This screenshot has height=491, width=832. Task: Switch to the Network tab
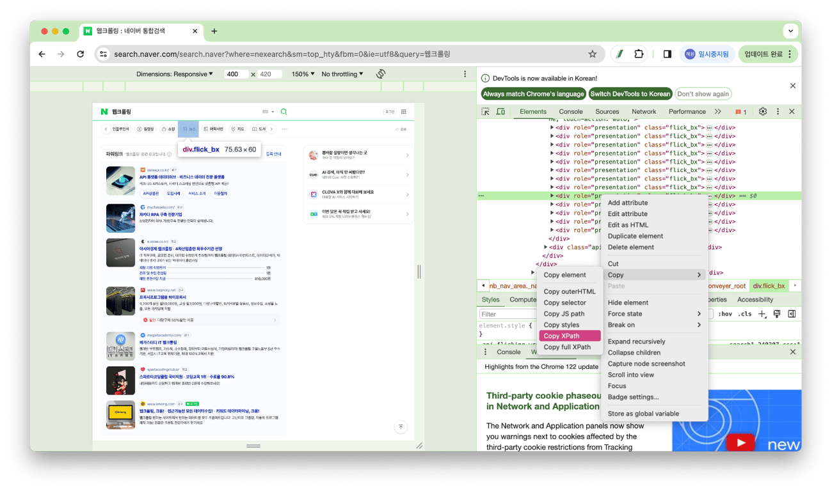tap(644, 111)
